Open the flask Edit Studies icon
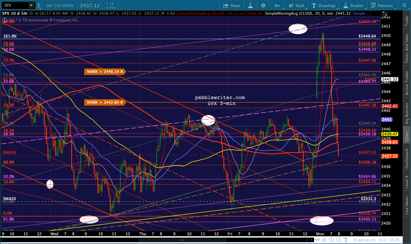Image resolution: width=411 pixels, height=244 pixels. pyautogui.click(x=250, y=5)
